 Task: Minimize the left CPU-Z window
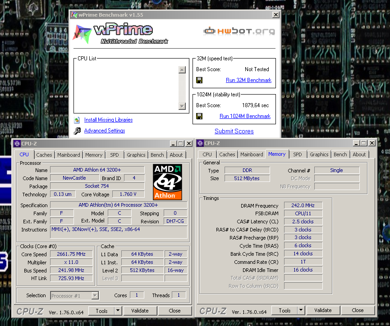pyautogui.click(x=173, y=144)
